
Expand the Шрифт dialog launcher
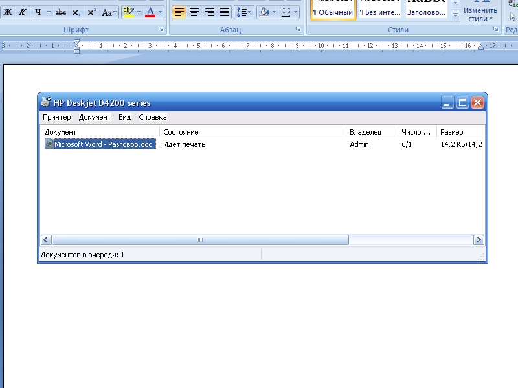coord(161,30)
